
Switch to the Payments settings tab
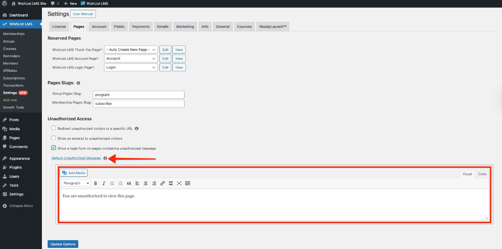pos(140,26)
